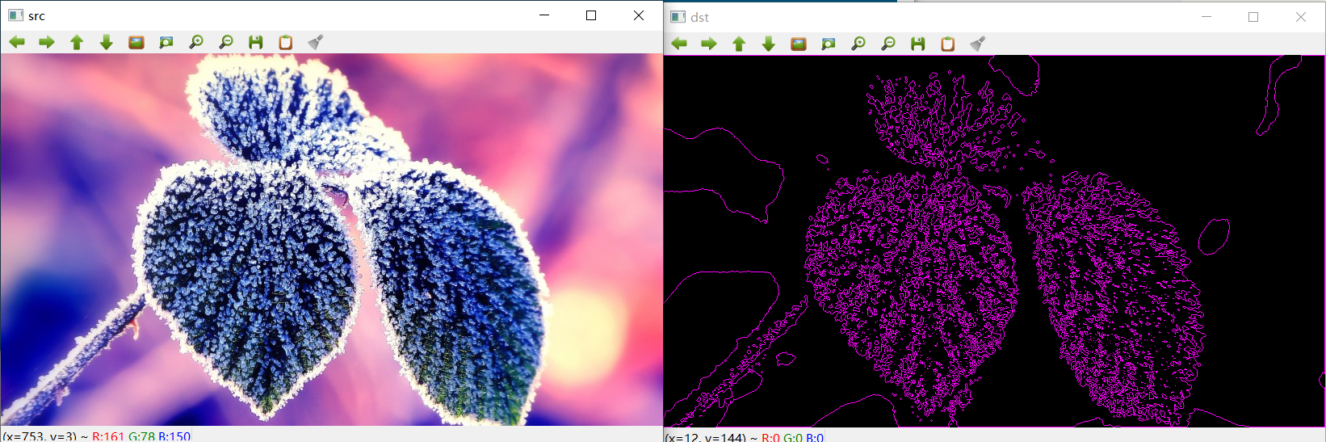1326x442 pixels.
Task: Click the frosted leaf photo in src window
Action: pos(331,240)
